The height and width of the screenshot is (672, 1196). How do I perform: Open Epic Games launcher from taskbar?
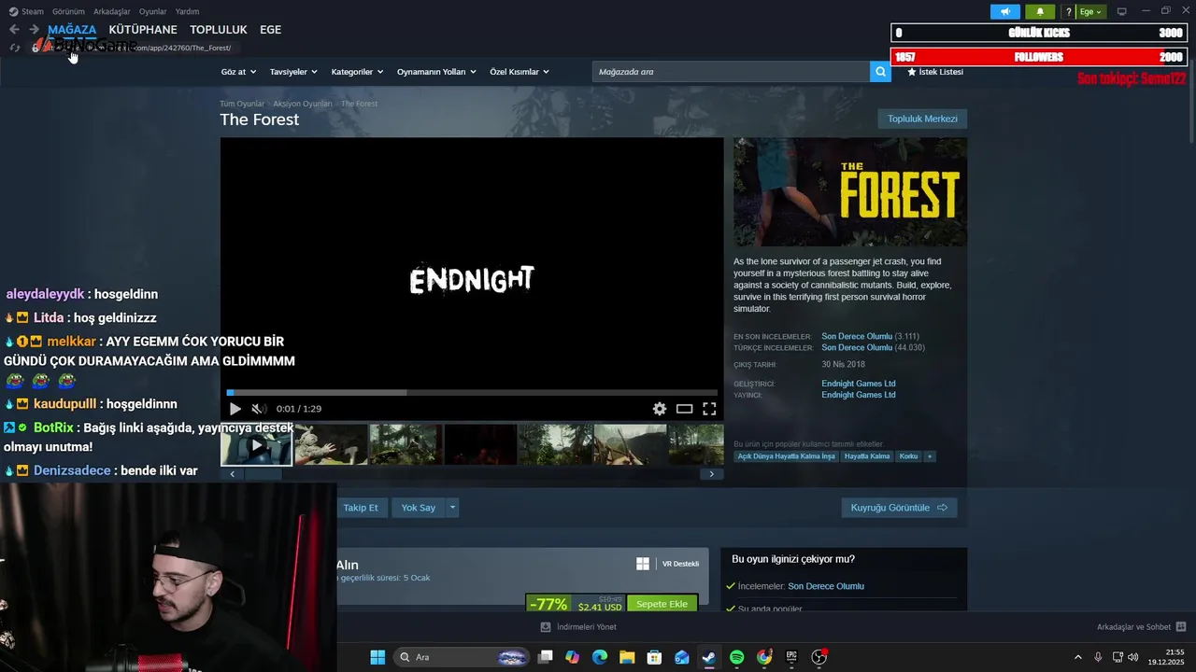791,657
